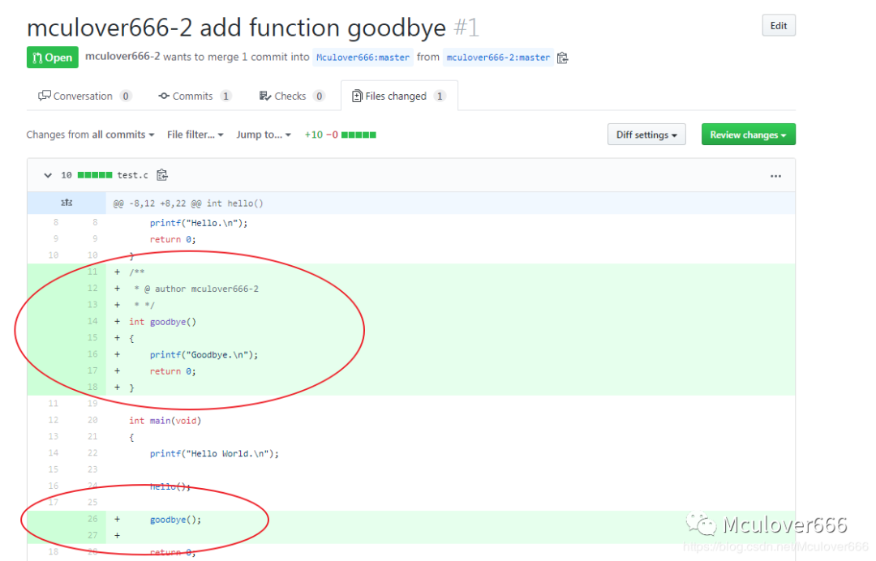
Task: Click added line 'int goodbye()'
Action: tap(162, 322)
